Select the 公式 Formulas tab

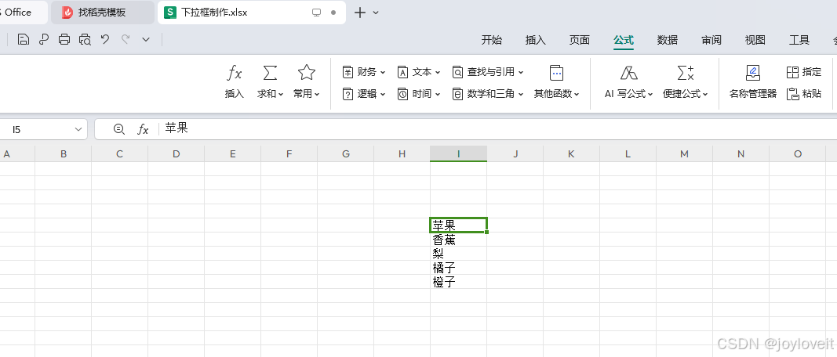(x=624, y=40)
